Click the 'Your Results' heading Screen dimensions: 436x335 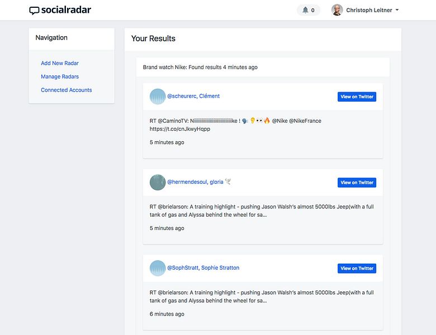click(x=153, y=39)
